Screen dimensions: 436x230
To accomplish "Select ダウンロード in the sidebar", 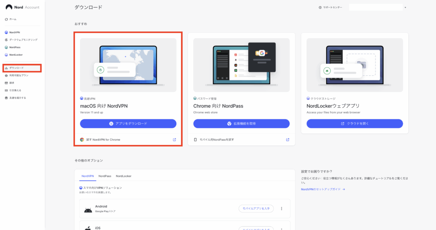I will click(x=22, y=68).
